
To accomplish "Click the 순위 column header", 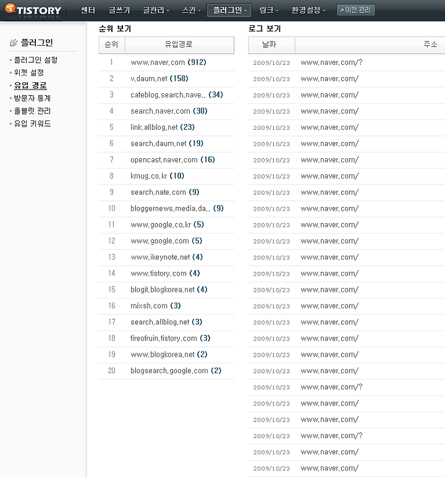I will click(x=111, y=44).
